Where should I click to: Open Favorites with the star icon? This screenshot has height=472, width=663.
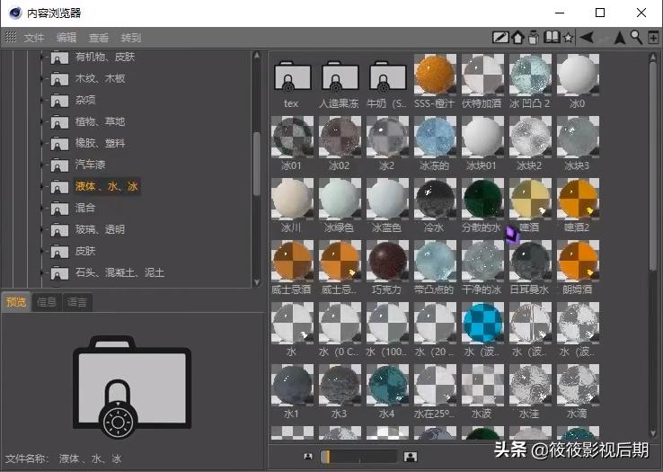coord(569,38)
